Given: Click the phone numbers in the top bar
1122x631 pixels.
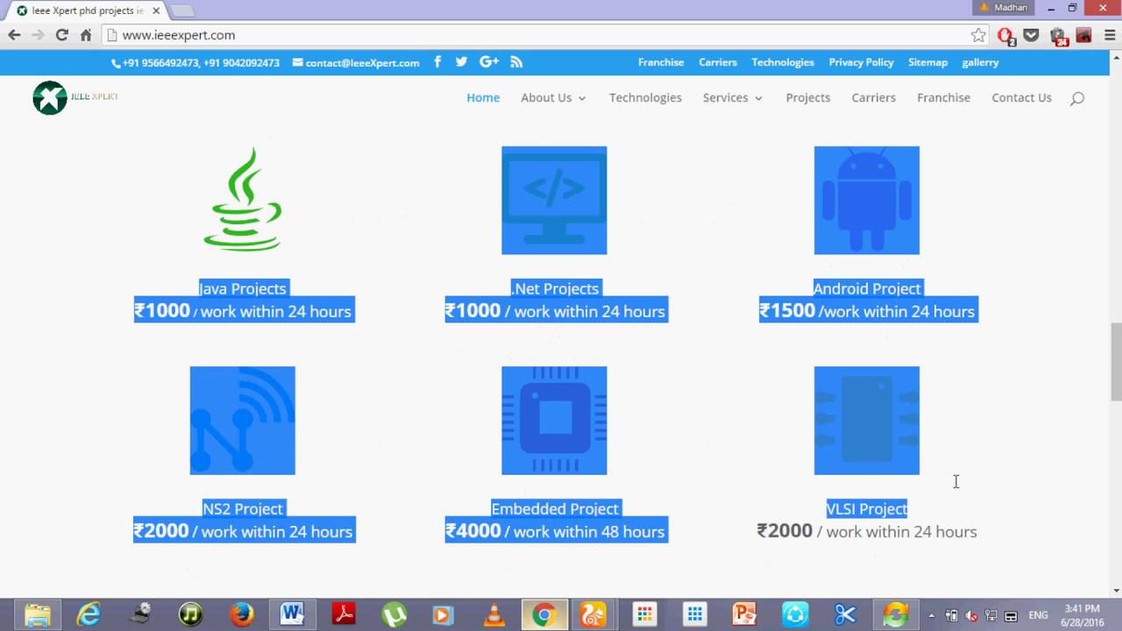Looking at the screenshot, I should pos(195,62).
